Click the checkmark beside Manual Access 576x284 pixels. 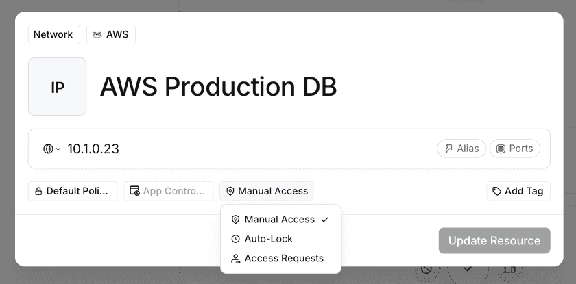point(325,220)
